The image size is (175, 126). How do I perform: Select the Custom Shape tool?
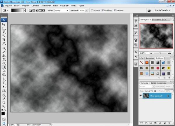[x=4, y=90]
